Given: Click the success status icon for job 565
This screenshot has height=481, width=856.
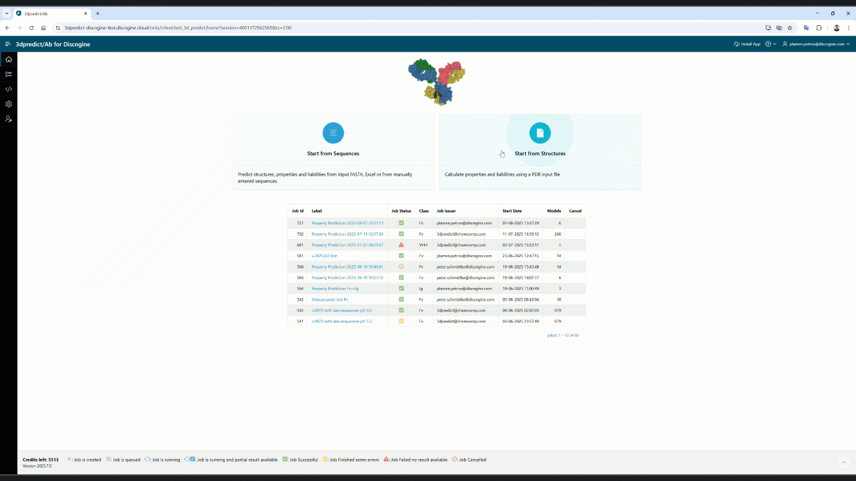Looking at the screenshot, I should tap(401, 277).
